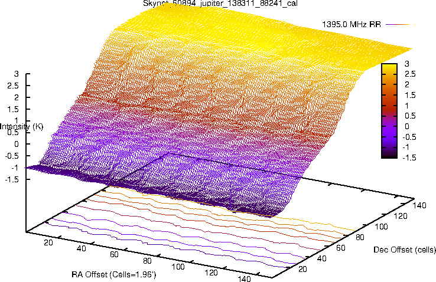Click tick 60 on the Dec Offset axis
The width and height of the screenshot is (436, 282).
pos(341,248)
